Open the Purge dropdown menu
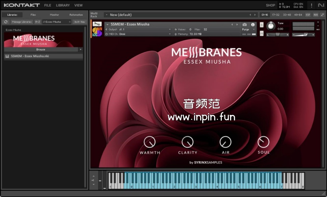The width and height of the screenshot is (327, 197). (248, 30)
